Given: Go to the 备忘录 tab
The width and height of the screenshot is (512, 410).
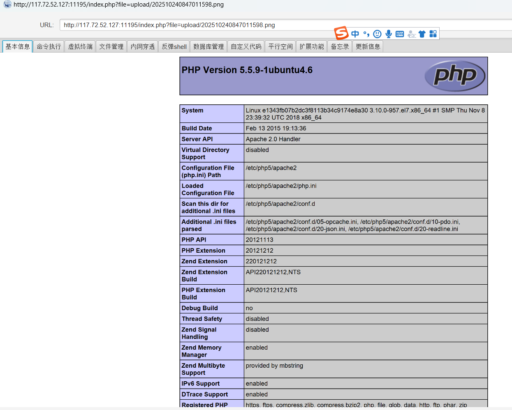Looking at the screenshot, I should click(x=340, y=46).
